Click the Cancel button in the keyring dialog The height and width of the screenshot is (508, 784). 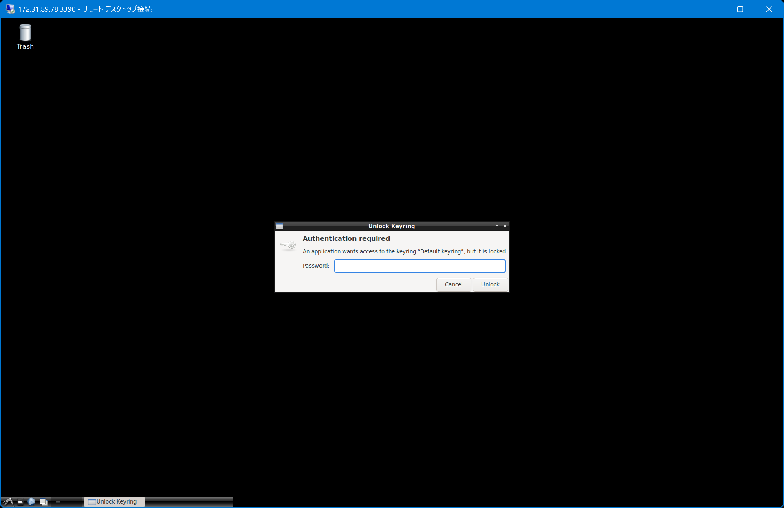(x=454, y=284)
